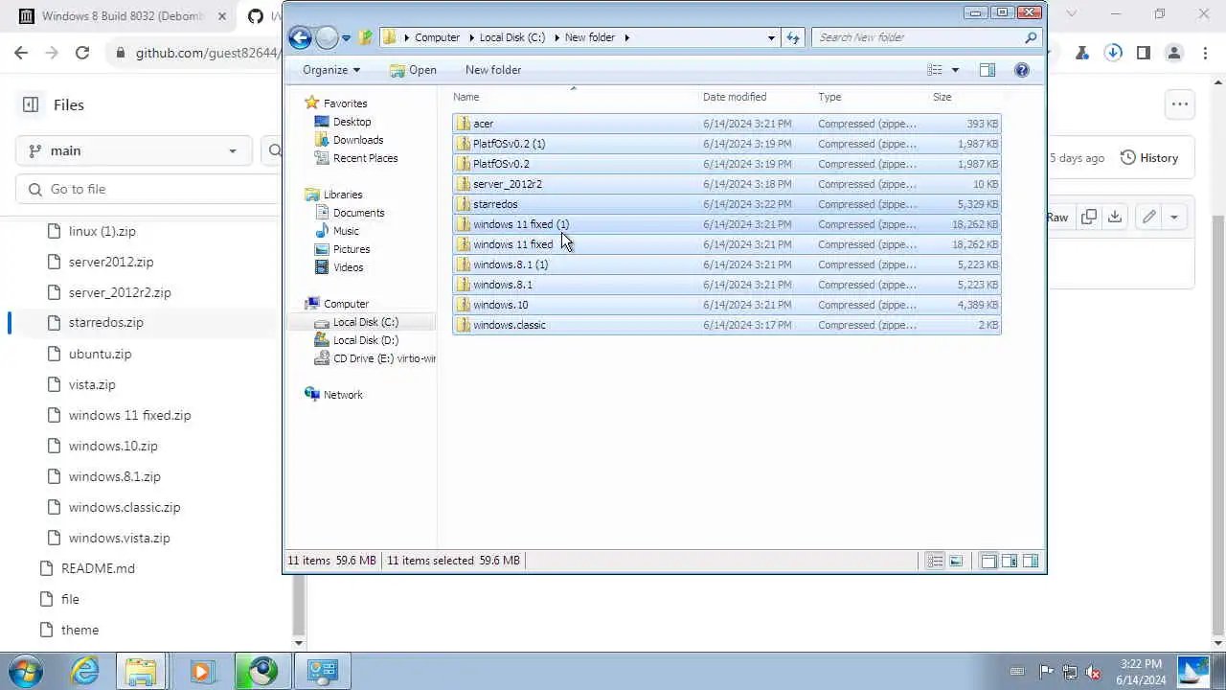The image size is (1226, 690).
Task: Open the Chrome downloads icon
Action: pyautogui.click(x=1113, y=53)
